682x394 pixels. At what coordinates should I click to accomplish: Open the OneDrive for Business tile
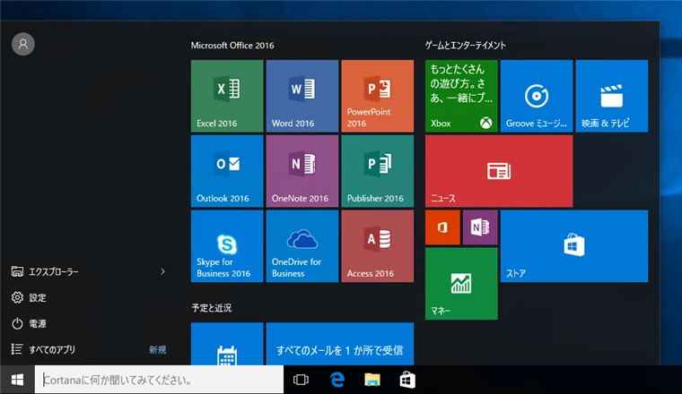302,246
